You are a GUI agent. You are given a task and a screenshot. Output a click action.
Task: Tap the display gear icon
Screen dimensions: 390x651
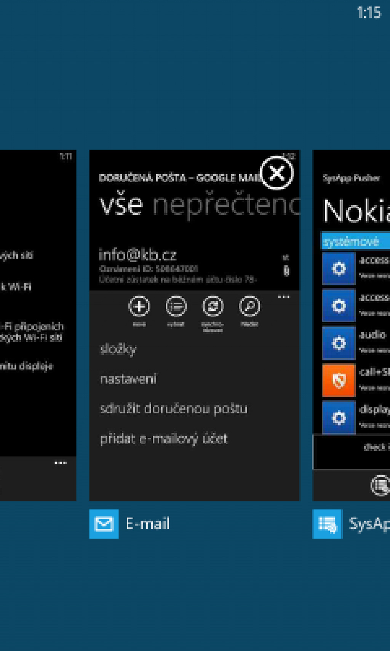tap(339, 418)
